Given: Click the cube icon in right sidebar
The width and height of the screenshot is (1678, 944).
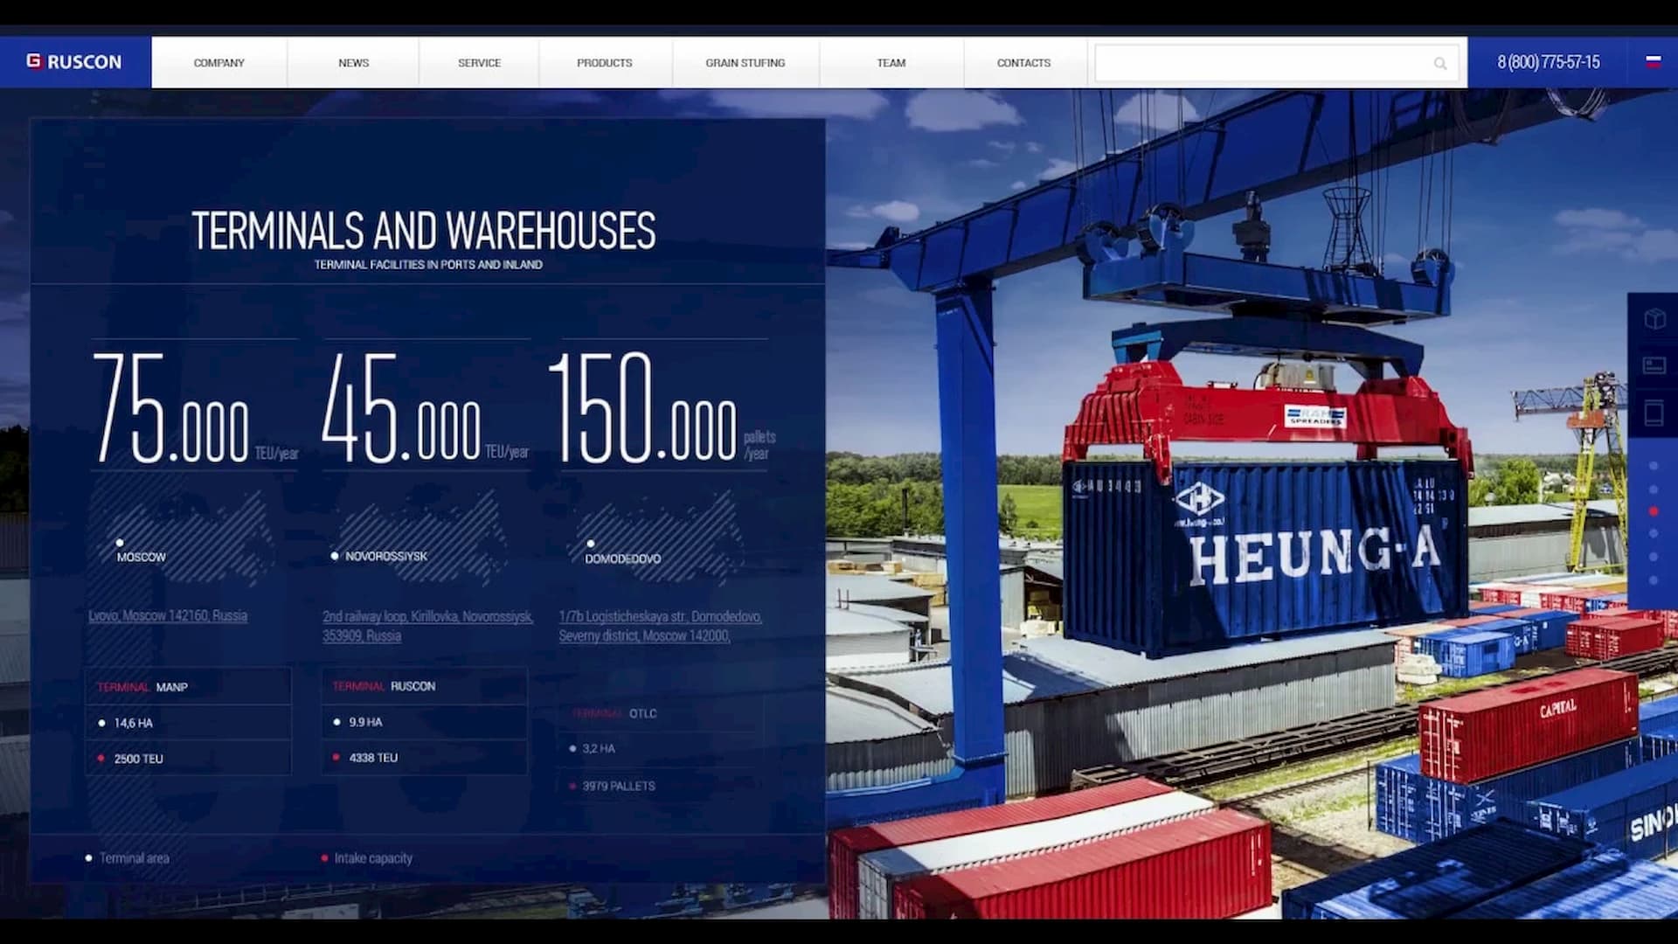Looking at the screenshot, I should (1654, 319).
